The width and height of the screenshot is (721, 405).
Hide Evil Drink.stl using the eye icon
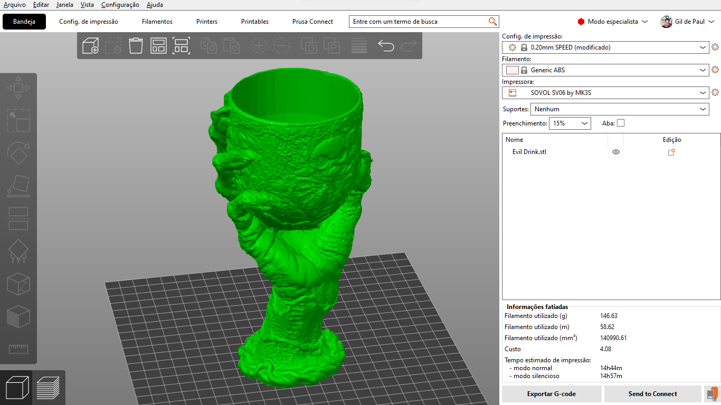click(615, 152)
